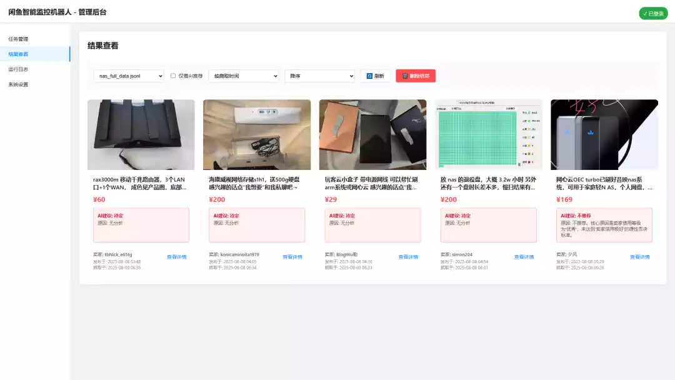The image size is (675, 380).
Task: Click the trash icon on 删除结果 button
Action: tap(405, 76)
